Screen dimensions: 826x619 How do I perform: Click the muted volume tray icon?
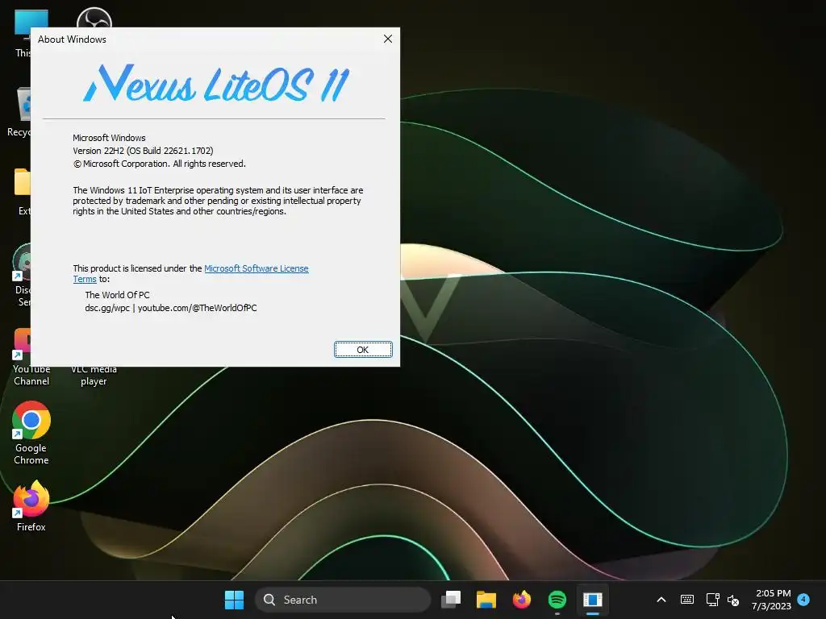[x=733, y=600]
